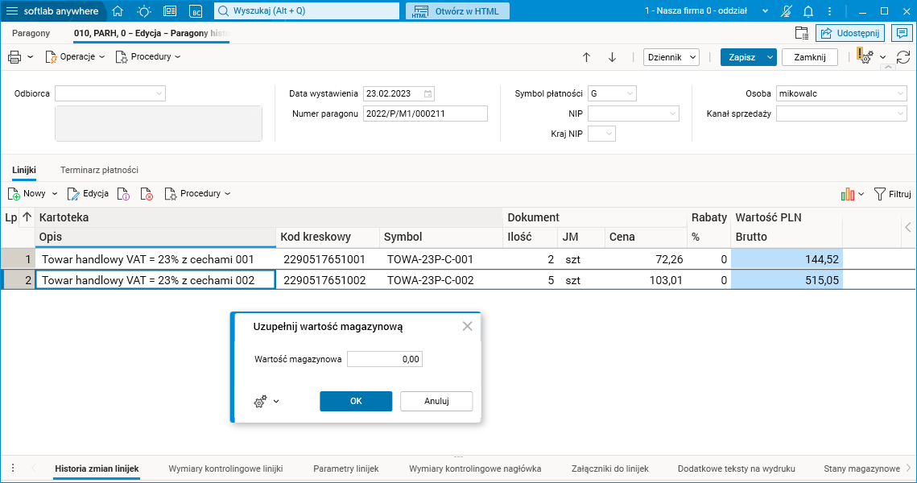917x483 pixels.
Task: Open the hamburger main menu
Action: click(12, 11)
